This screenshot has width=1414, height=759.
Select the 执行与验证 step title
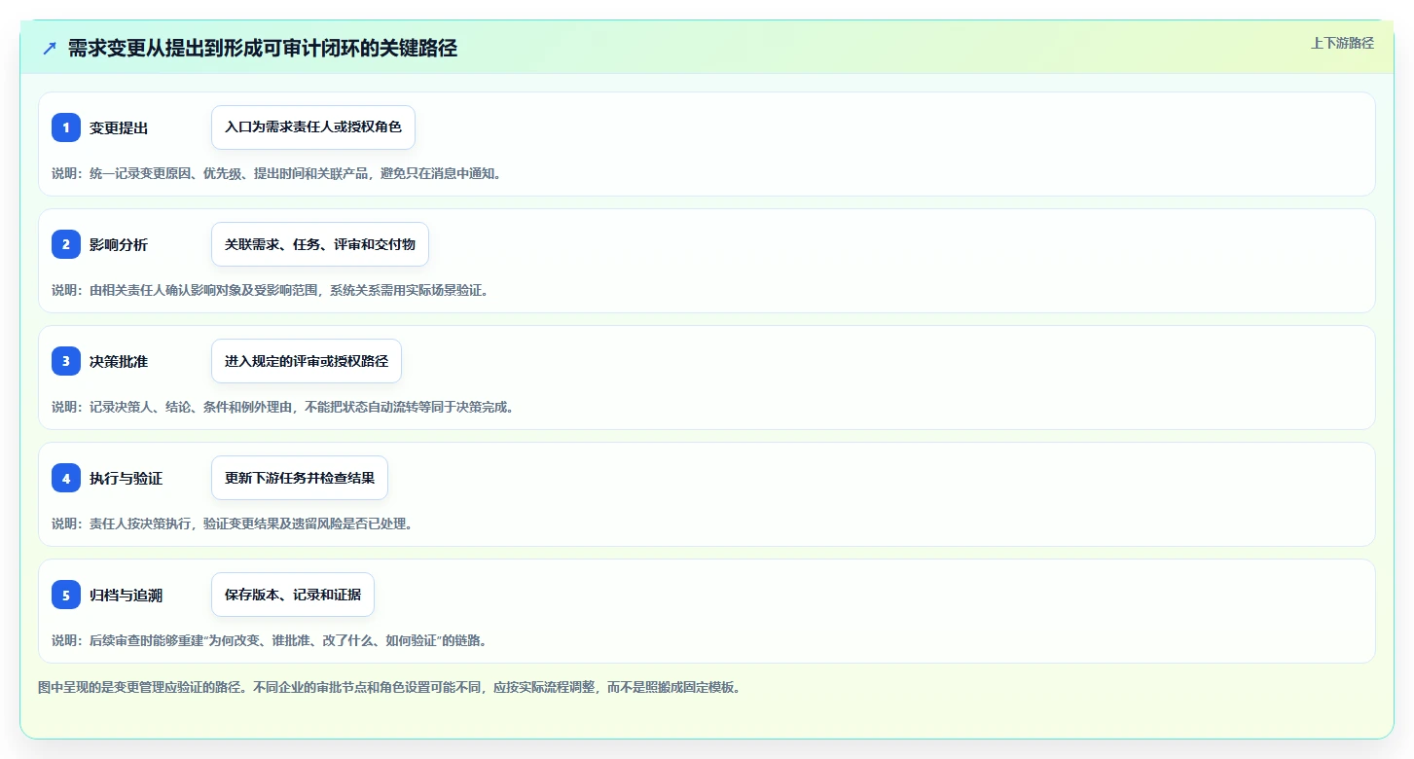point(127,479)
